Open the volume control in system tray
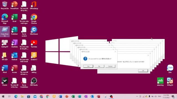177x99 pixels. [156, 97]
